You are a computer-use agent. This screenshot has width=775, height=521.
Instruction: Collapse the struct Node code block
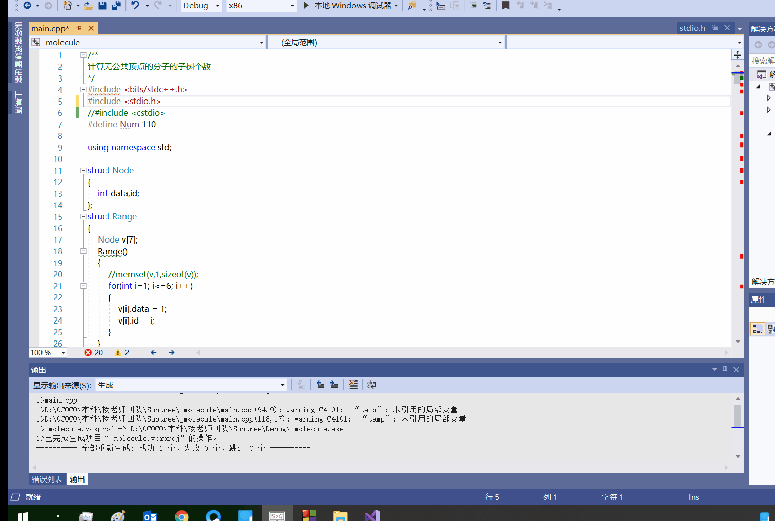click(83, 170)
